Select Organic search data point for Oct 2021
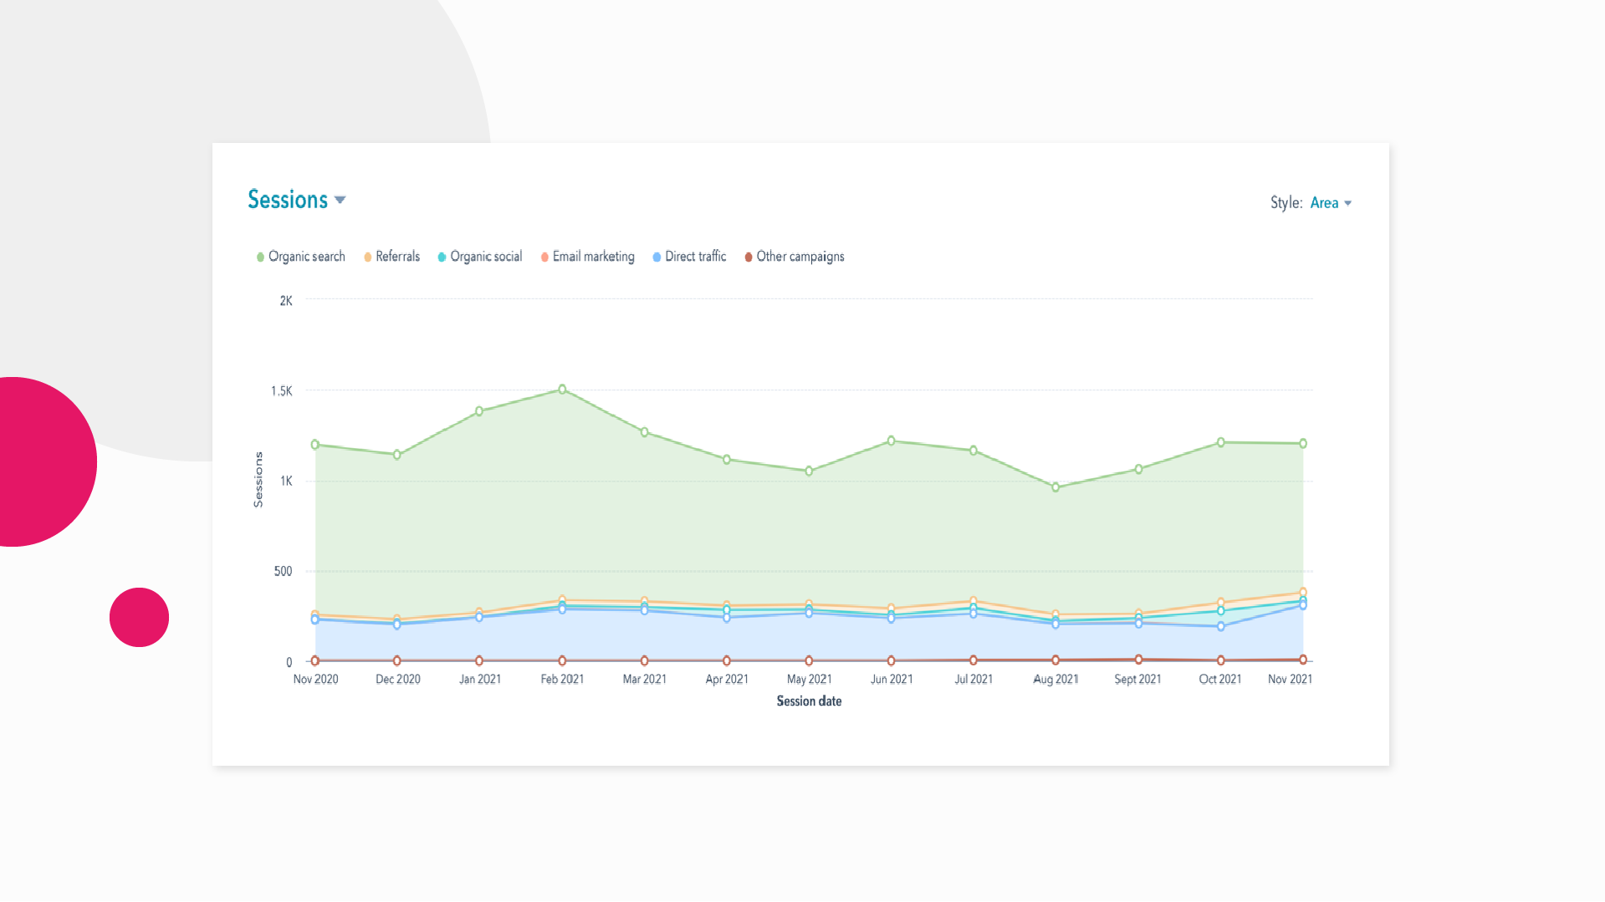Image resolution: width=1605 pixels, height=902 pixels. click(1221, 442)
